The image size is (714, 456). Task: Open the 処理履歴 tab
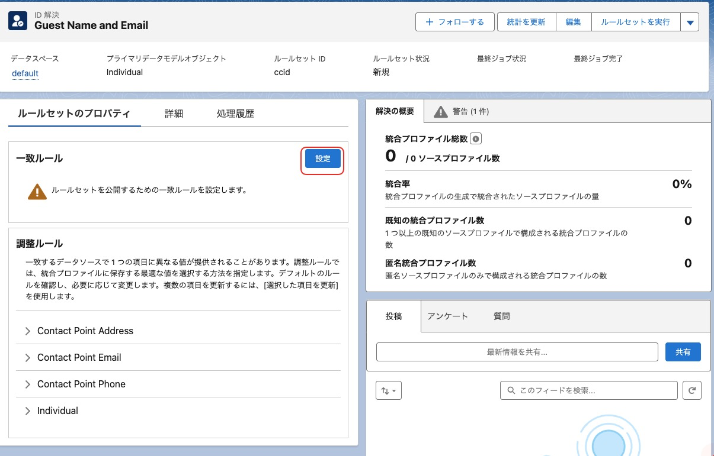coord(235,114)
